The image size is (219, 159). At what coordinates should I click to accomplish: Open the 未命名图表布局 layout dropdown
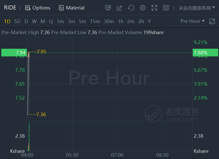point(197,8)
